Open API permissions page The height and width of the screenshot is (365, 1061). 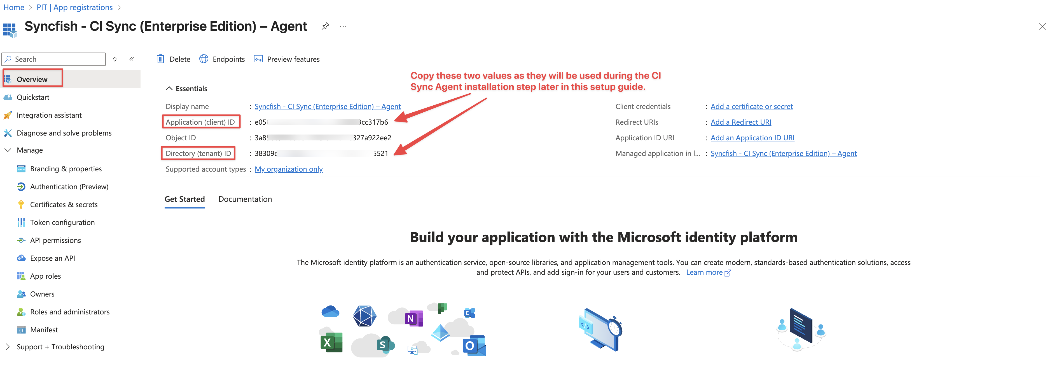[x=55, y=240]
